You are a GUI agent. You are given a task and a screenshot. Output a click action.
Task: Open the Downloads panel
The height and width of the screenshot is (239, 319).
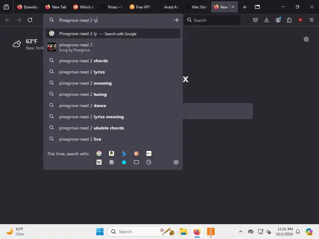pyautogui.click(x=267, y=20)
